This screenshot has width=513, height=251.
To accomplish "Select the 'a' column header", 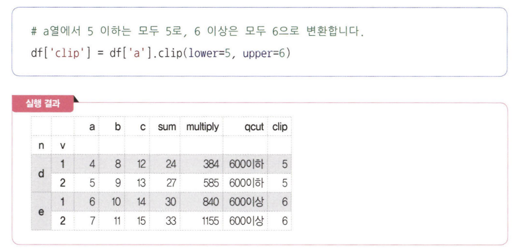I will (x=87, y=126).
